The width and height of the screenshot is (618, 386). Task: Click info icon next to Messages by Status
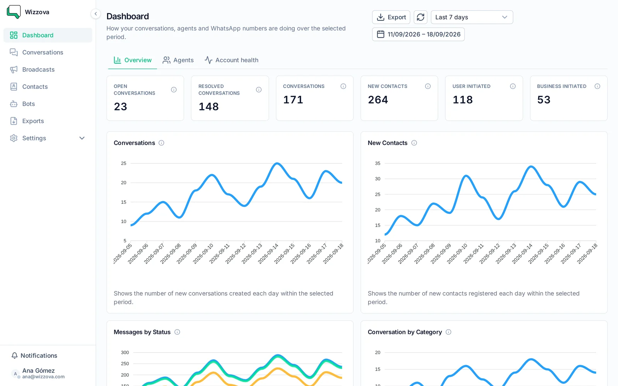[x=177, y=332]
